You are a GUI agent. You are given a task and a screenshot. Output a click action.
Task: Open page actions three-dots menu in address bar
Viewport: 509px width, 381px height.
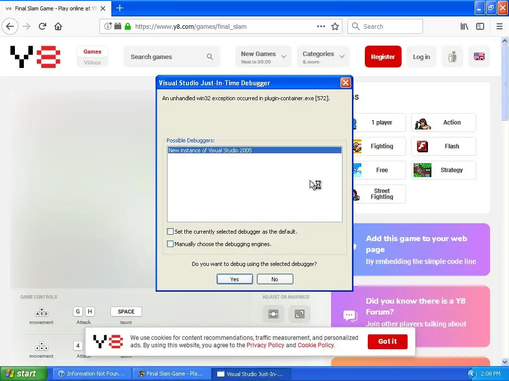tap(321, 27)
